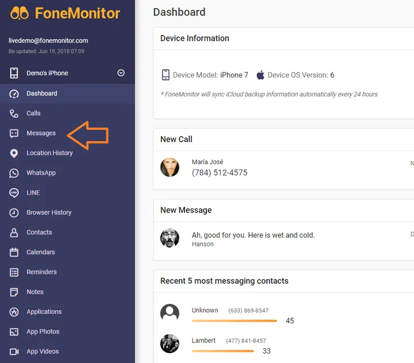Click the Applications store icon

click(14, 312)
